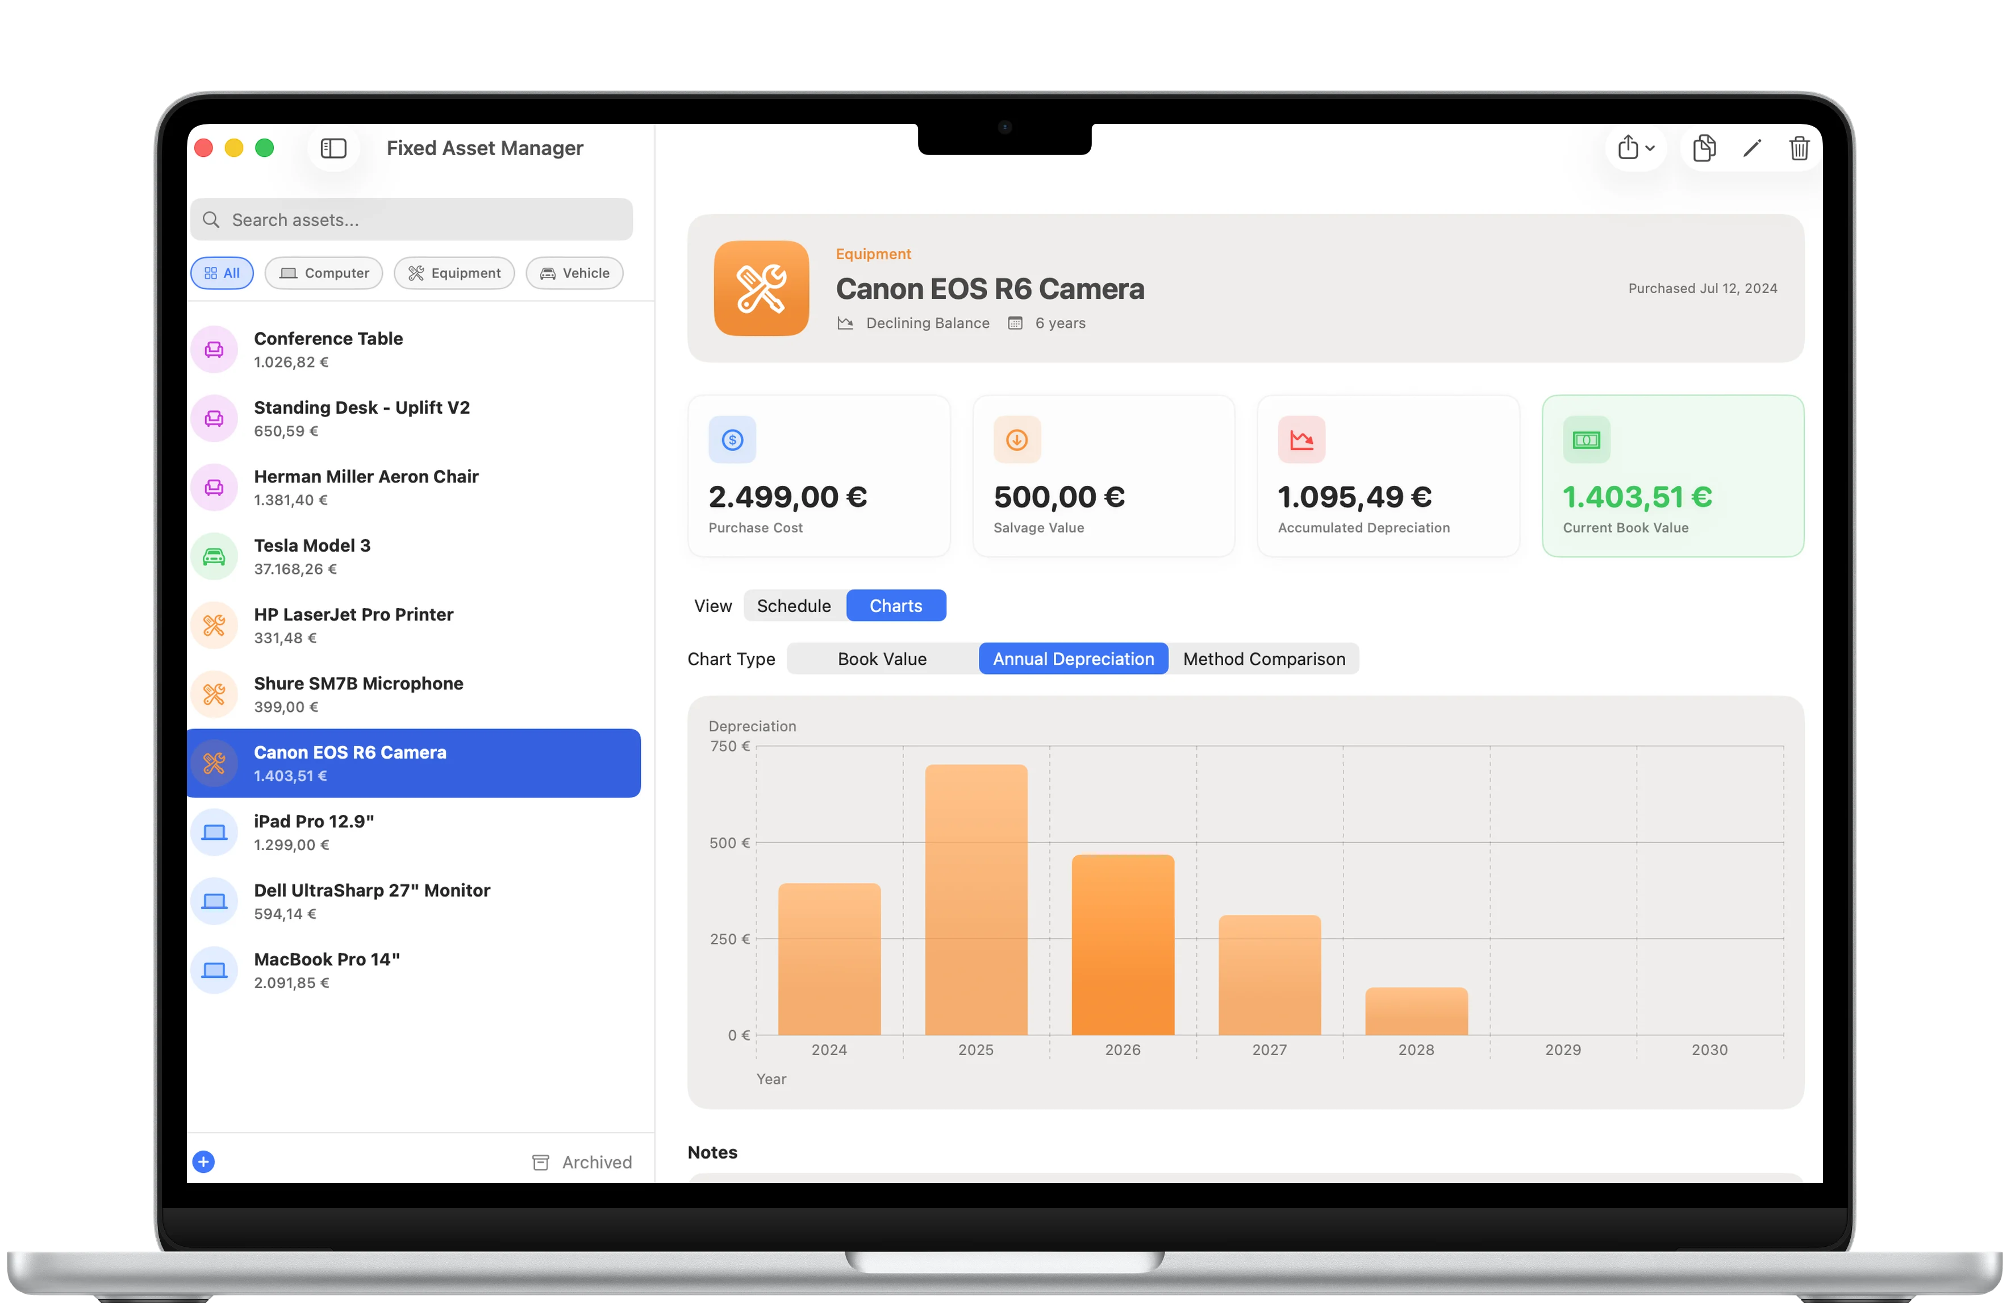This screenshot has height=1307, width=2011.
Task: Click the Conference Table furniture icon
Action: click(x=215, y=350)
